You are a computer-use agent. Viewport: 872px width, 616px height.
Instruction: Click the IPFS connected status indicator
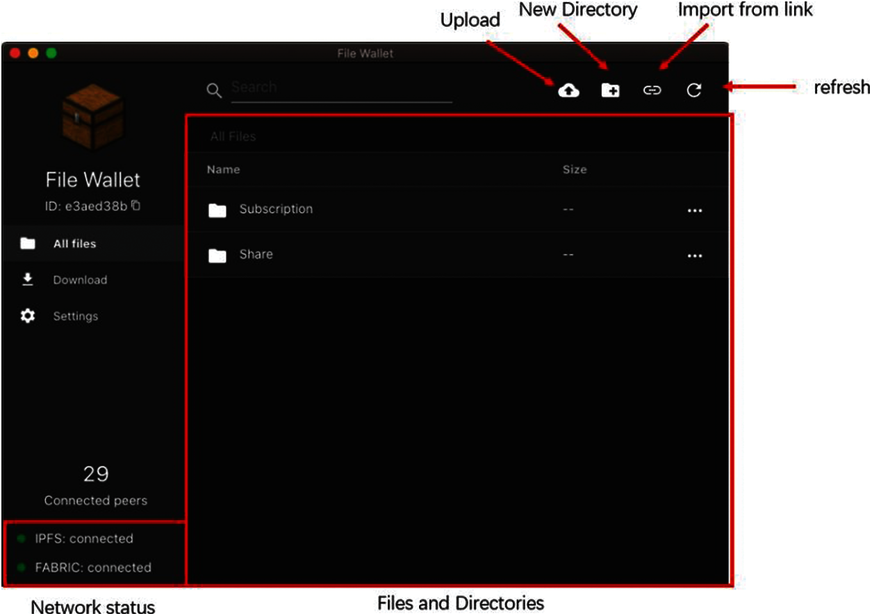click(83, 539)
